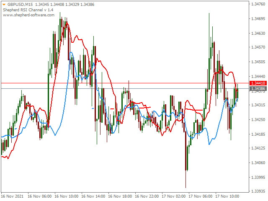Click the 1.34440 price scale value
This screenshot has height=201, width=268.
point(258,76)
